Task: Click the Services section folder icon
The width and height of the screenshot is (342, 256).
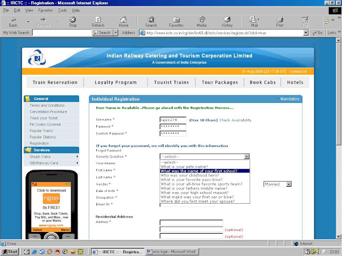Action: coord(28,150)
